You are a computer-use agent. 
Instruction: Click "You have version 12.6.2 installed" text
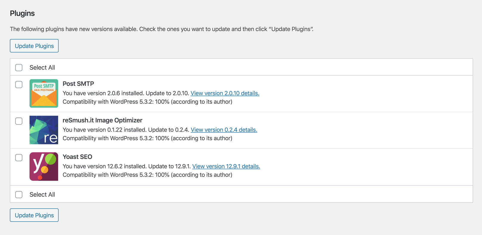point(105,166)
